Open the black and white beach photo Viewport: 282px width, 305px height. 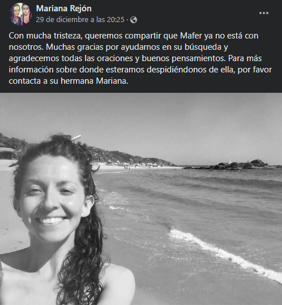141,199
